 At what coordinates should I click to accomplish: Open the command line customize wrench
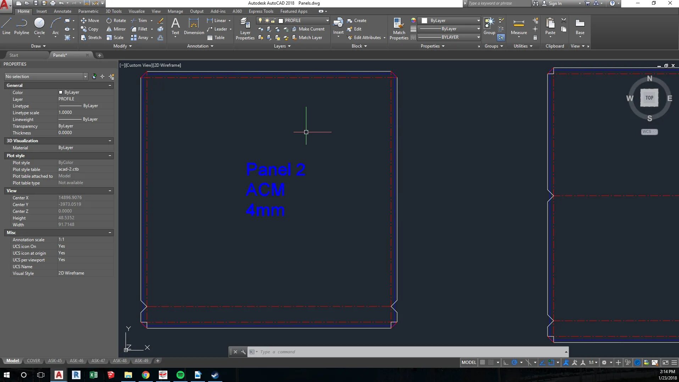243,352
